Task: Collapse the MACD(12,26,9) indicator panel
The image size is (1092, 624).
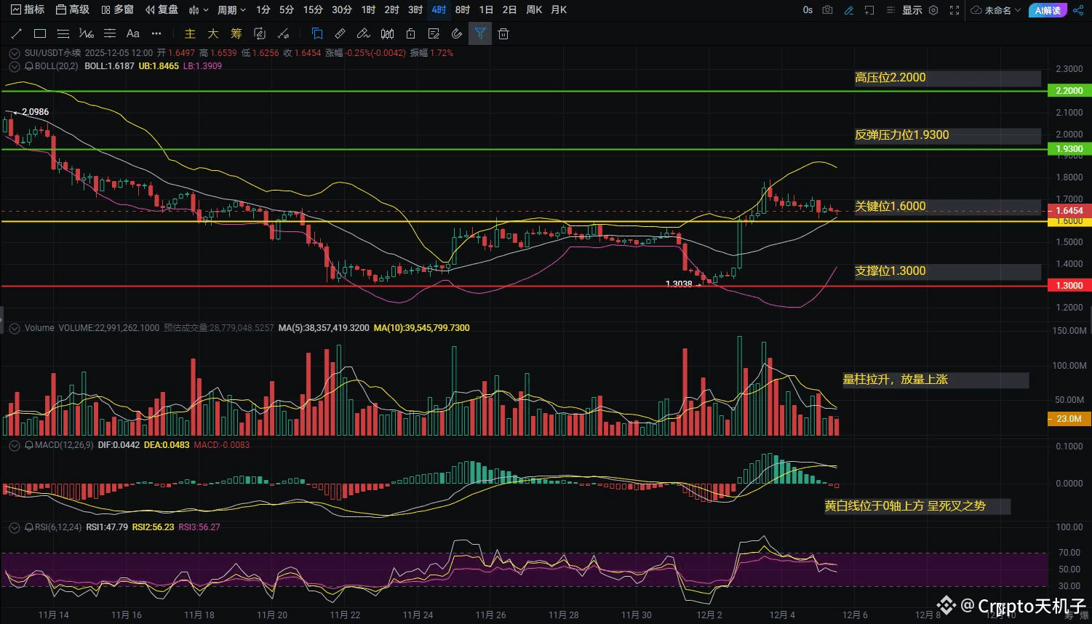Action: coord(15,445)
